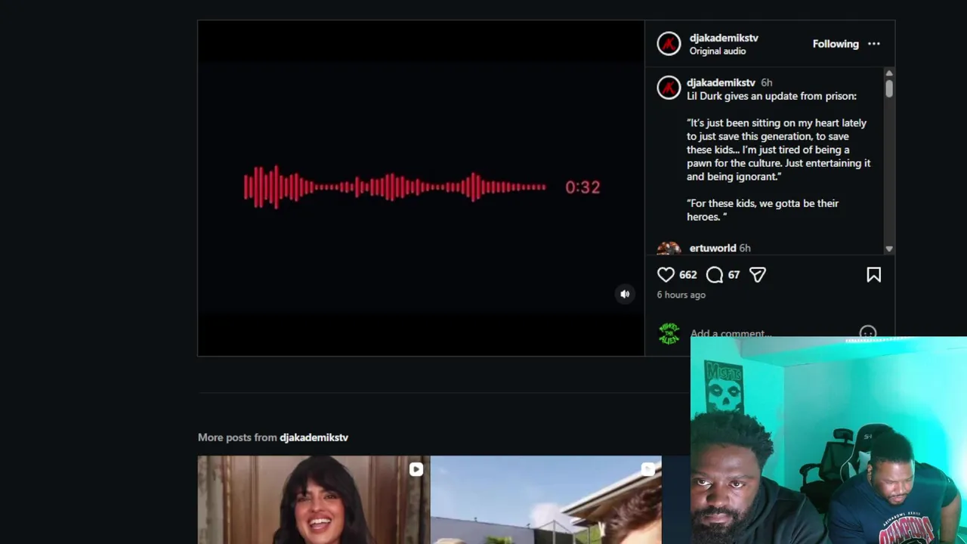Open the djakademikstv username in caption
Viewport: 967px width, 544px height.
(721, 82)
